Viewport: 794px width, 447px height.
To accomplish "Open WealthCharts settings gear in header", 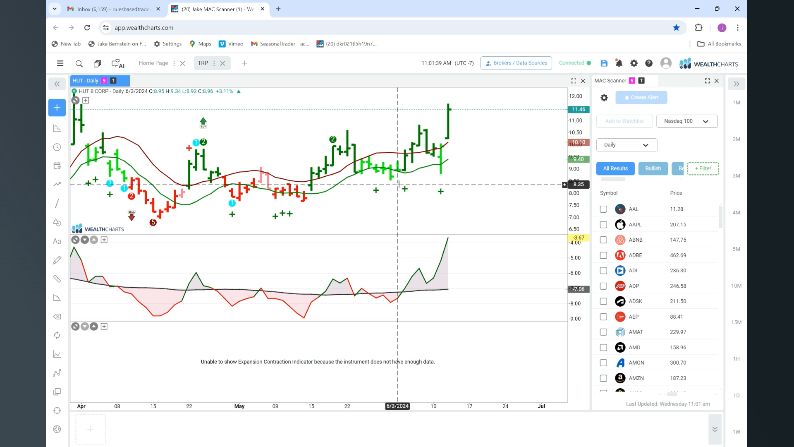I will [634, 63].
